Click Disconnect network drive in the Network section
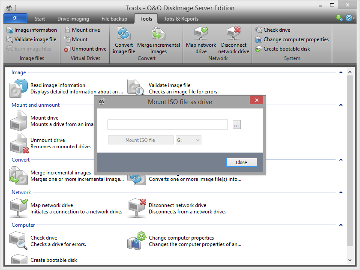Image resolution: width=360 pixels, height=270 pixels. [x=177, y=208]
